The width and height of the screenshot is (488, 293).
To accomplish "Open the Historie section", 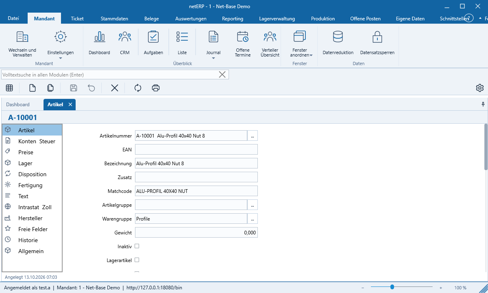I will [x=32, y=240].
